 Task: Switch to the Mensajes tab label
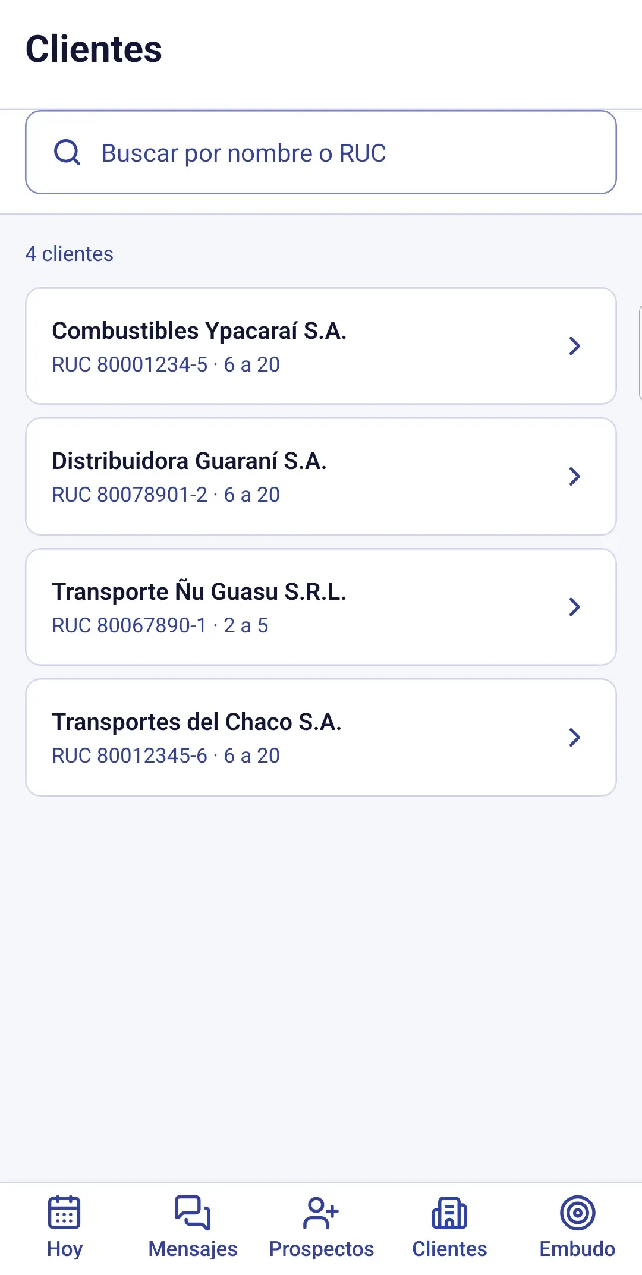tap(193, 1249)
